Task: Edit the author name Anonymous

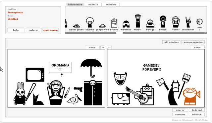Action: 15,13
